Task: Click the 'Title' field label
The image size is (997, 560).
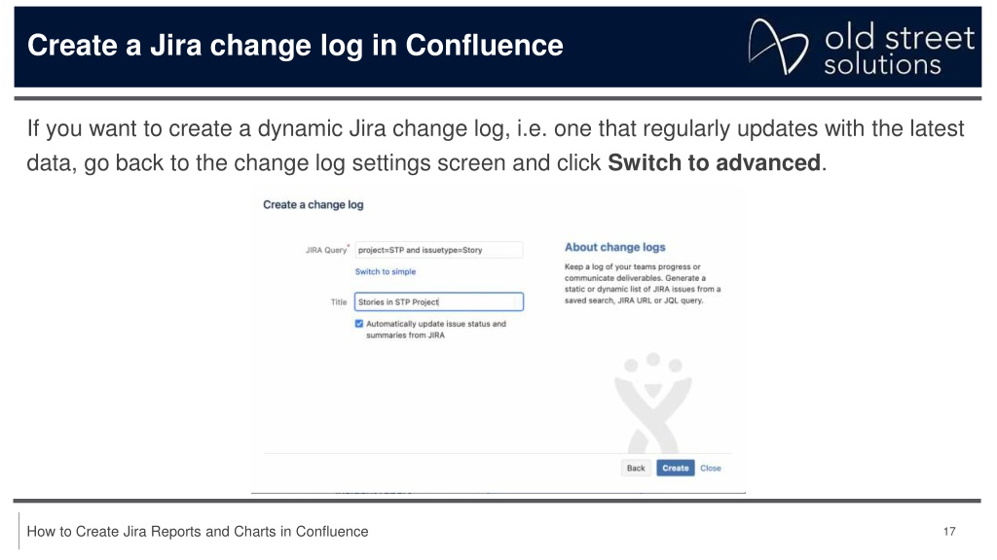Action: tap(339, 302)
